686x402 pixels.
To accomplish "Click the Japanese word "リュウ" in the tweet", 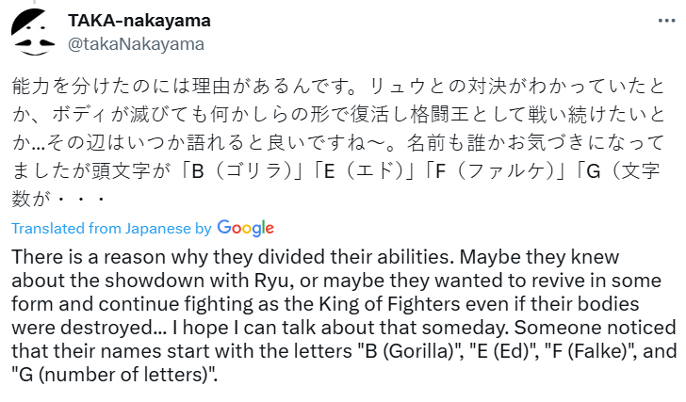I will click(x=400, y=88).
